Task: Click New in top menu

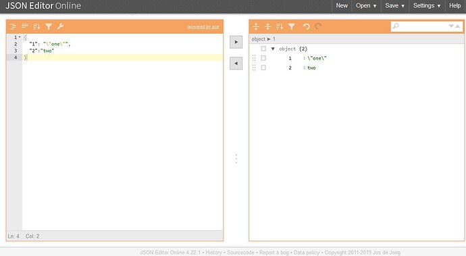Action: click(x=342, y=5)
